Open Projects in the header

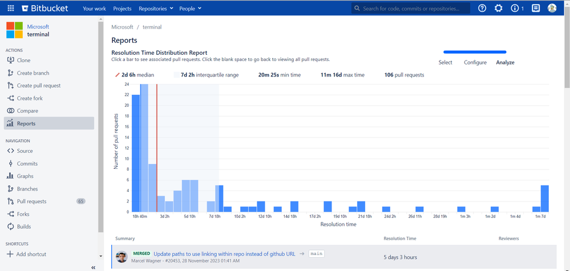pos(122,9)
